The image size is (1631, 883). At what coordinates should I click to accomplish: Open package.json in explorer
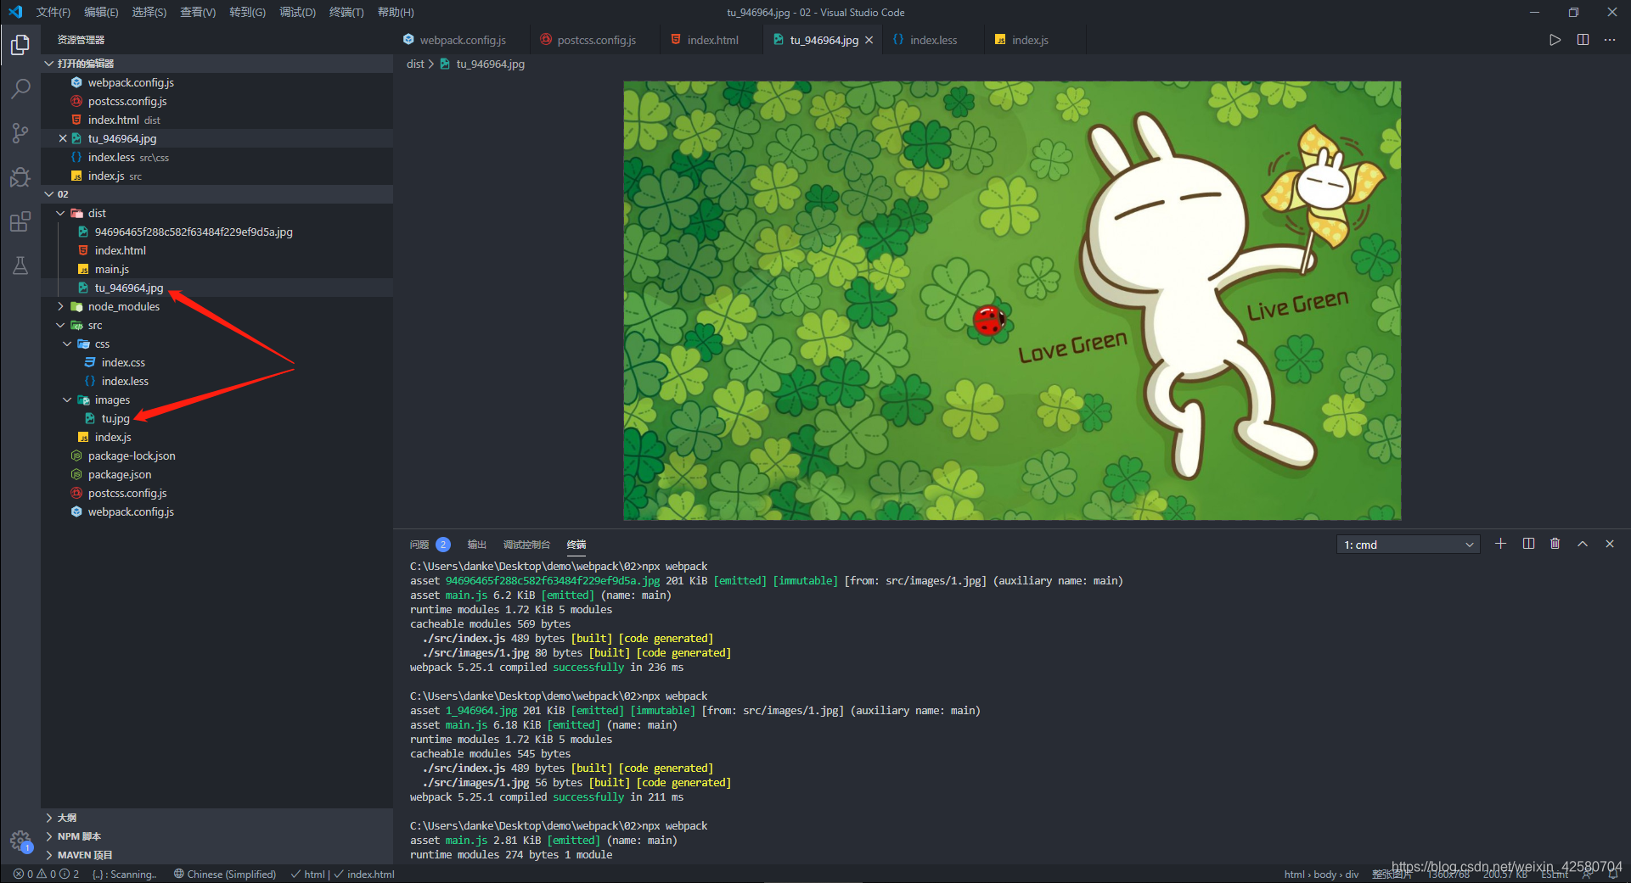point(120,474)
